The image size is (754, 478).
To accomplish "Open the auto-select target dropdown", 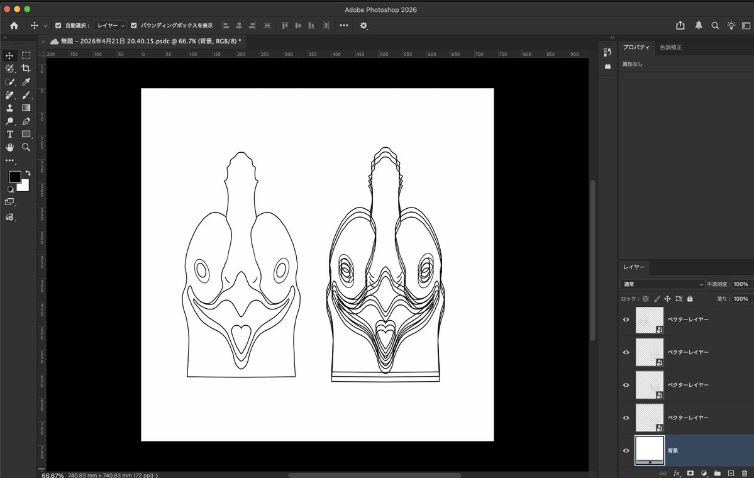I will 110,25.
